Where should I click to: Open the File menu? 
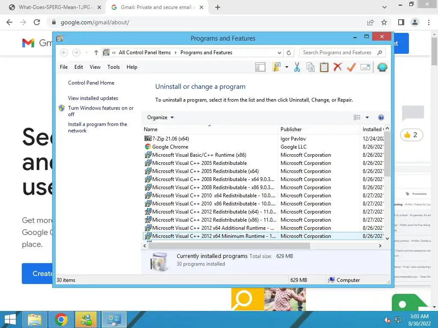[64, 67]
